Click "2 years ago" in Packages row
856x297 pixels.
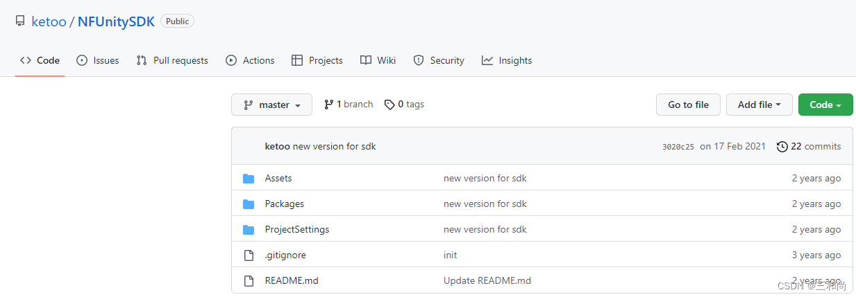816,204
